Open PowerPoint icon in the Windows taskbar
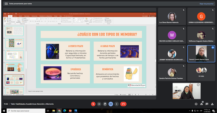The image size is (217, 113). tap(70, 111)
